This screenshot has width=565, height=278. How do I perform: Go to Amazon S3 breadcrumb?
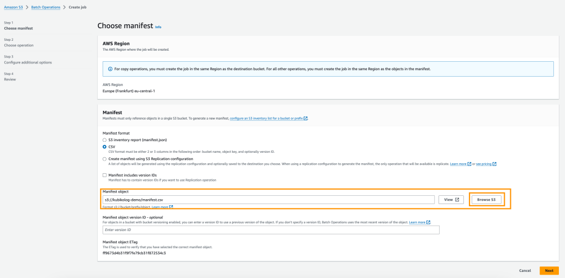click(x=15, y=7)
